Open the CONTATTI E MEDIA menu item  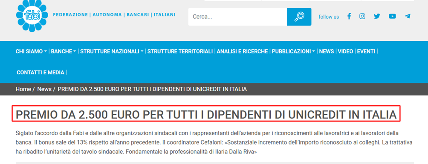tap(40, 73)
